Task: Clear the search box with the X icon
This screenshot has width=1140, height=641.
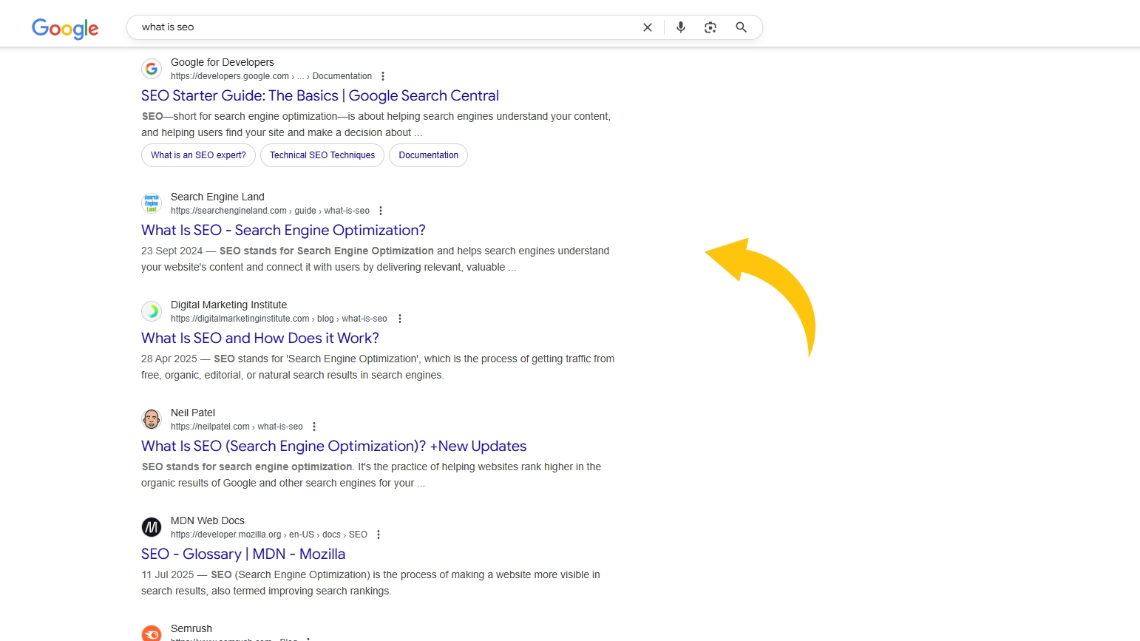Action: 648,27
